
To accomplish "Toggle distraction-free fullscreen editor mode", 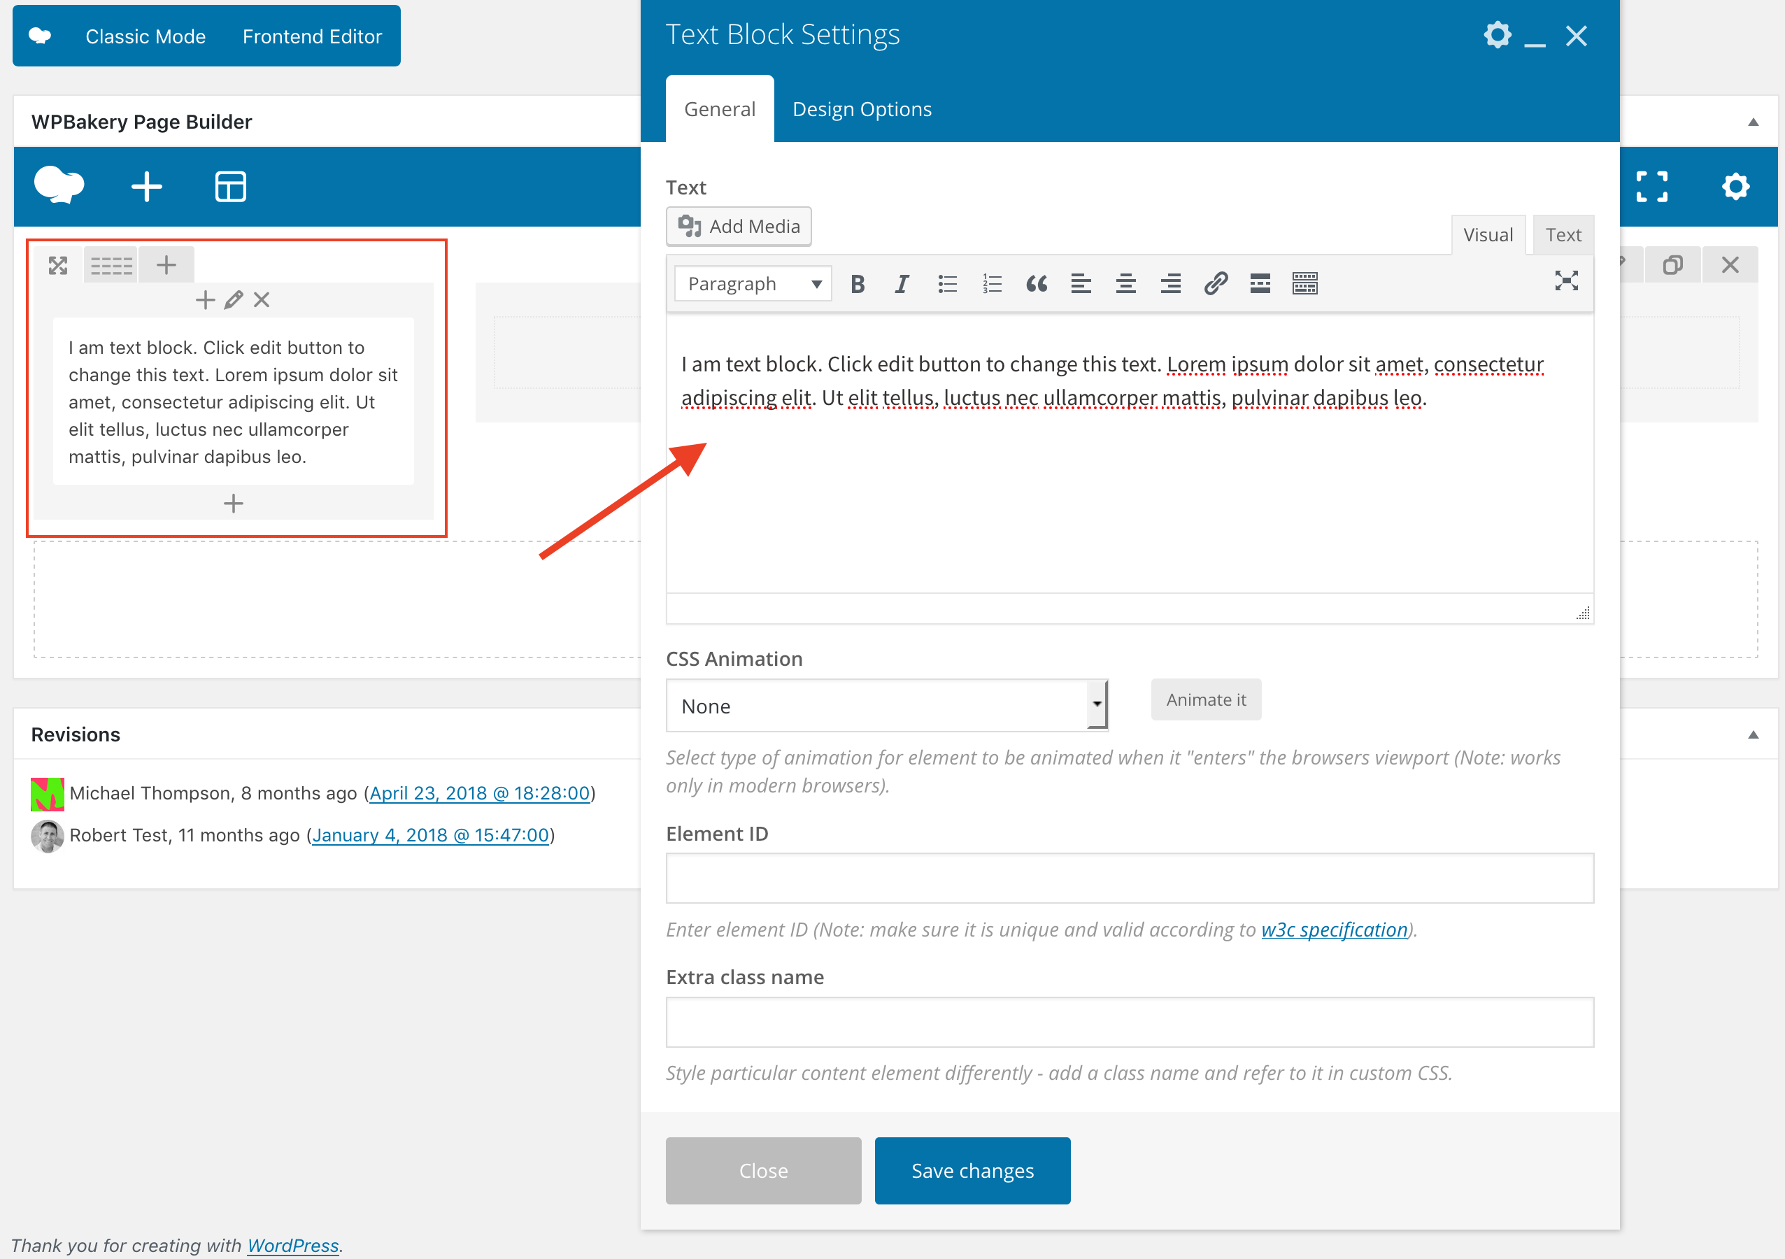I will [x=1566, y=280].
